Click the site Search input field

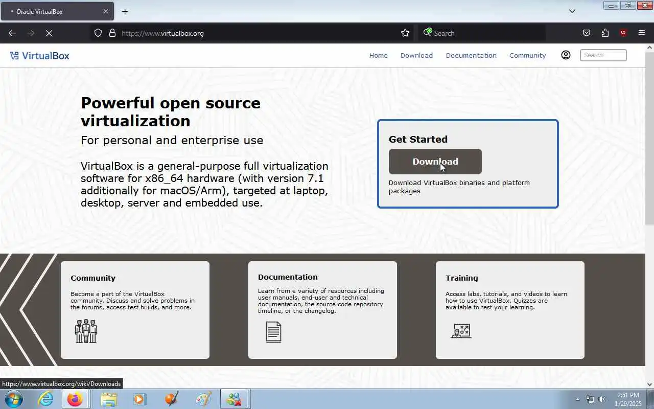point(603,55)
